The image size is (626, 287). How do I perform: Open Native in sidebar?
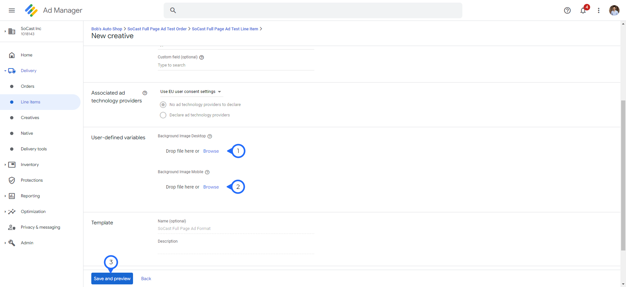click(x=27, y=133)
